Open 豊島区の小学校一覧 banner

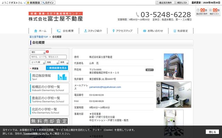[49, 99]
